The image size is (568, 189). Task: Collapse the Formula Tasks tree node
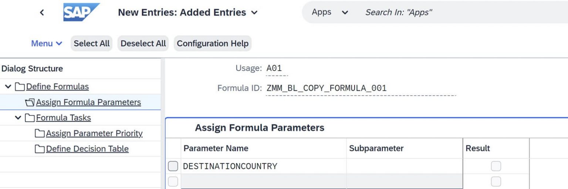point(18,118)
